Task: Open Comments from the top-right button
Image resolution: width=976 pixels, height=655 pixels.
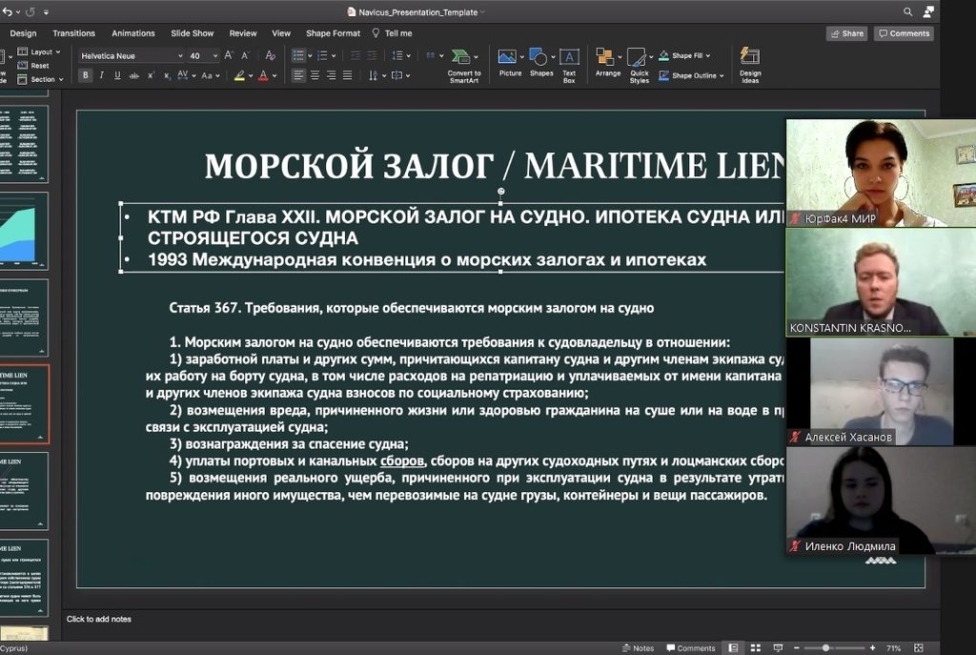Action: [903, 32]
